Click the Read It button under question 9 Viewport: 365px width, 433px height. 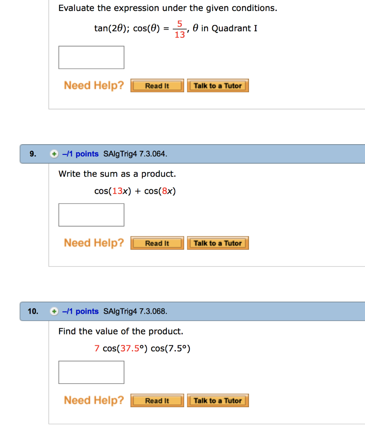tap(157, 243)
